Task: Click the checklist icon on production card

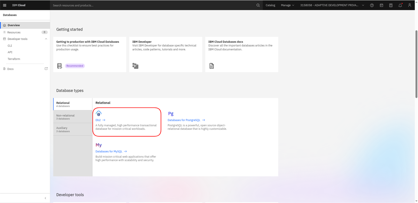Action: point(60,66)
